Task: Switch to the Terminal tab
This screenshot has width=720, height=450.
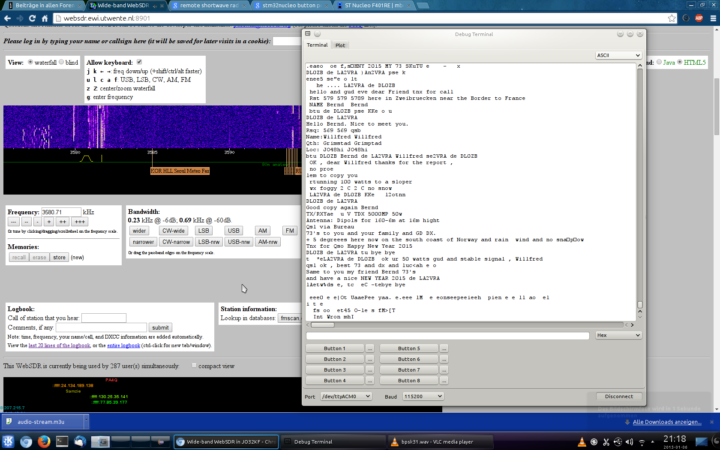Action: [317, 45]
